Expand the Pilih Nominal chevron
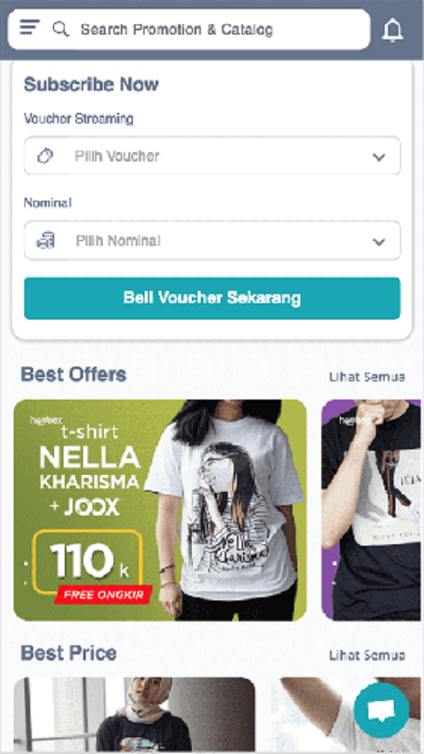The image size is (424, 754). (x=378, y=242)
